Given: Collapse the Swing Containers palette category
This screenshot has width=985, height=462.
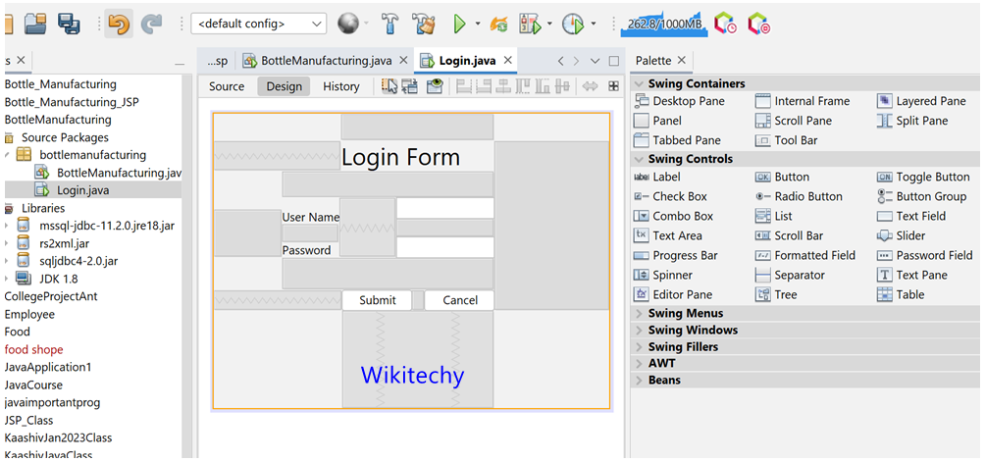Looking at the screenshot, I should 696,83.
